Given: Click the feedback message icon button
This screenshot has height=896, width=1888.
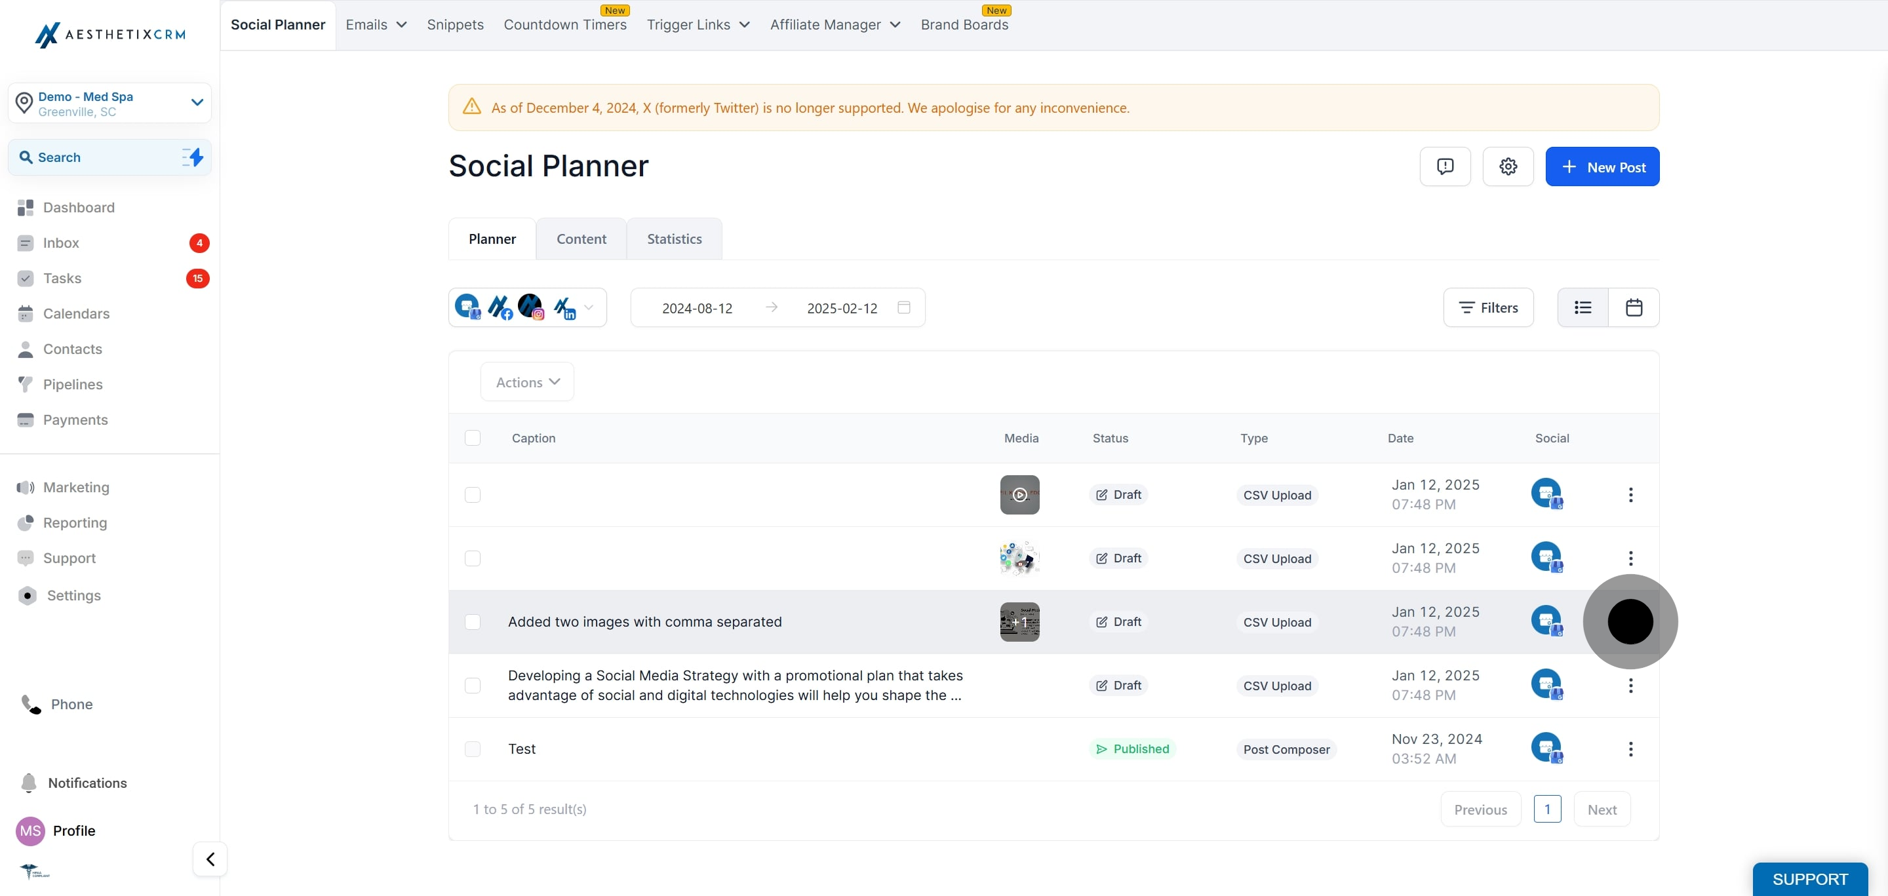Looking at the screenshot, I should 1445,166.
